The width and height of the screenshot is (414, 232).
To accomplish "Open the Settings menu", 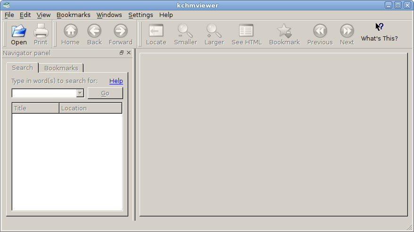I will click(x=141, y=15).
